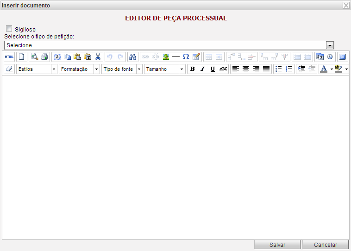Click insert table icon with pencil
This screenshot has height=251, width=351.
point(196,57)
